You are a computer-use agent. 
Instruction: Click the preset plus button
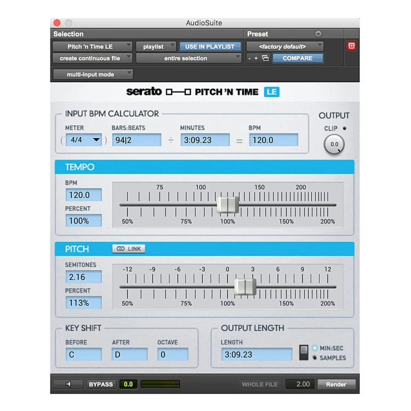(x=256, y=58)
